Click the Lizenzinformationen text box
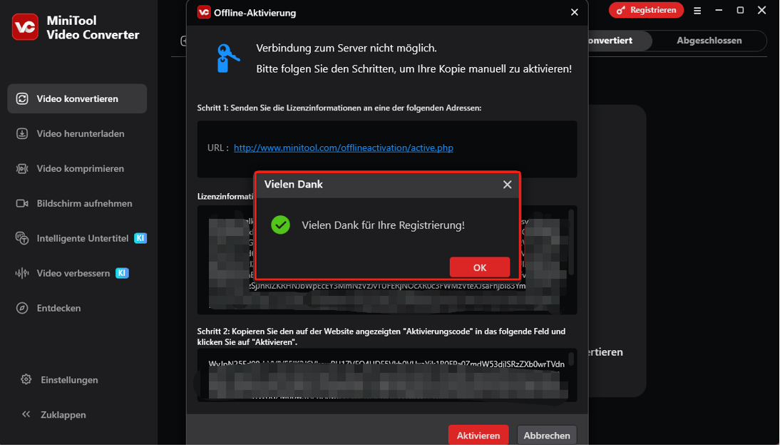The height and width of the screenshot is (447, 780). coord(386,260)
